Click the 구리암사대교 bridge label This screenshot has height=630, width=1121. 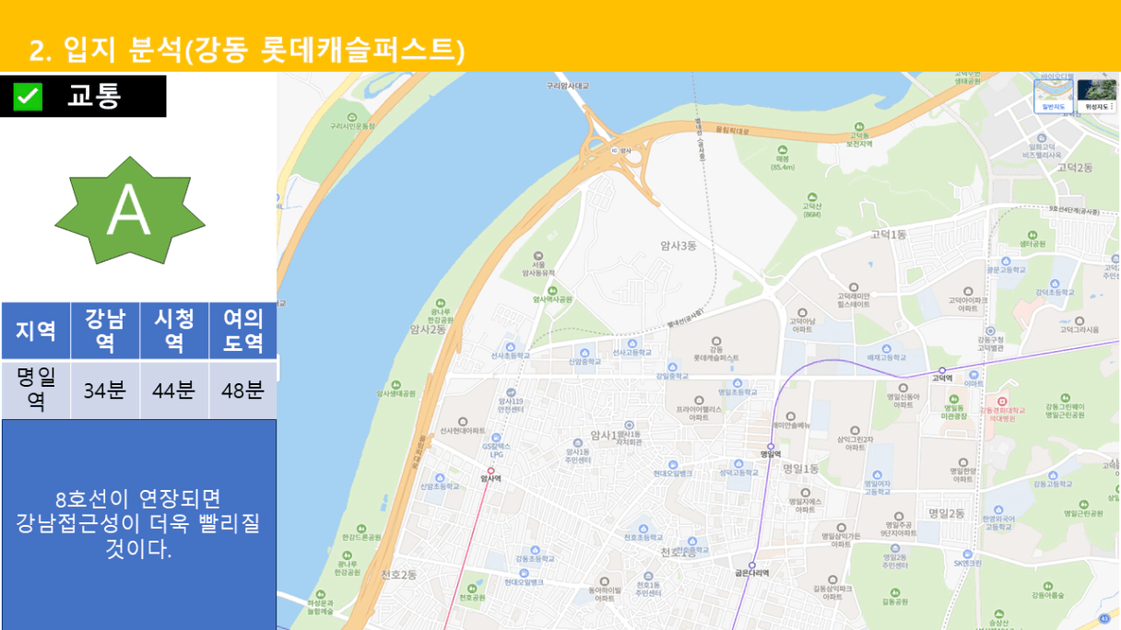[567, 86]
